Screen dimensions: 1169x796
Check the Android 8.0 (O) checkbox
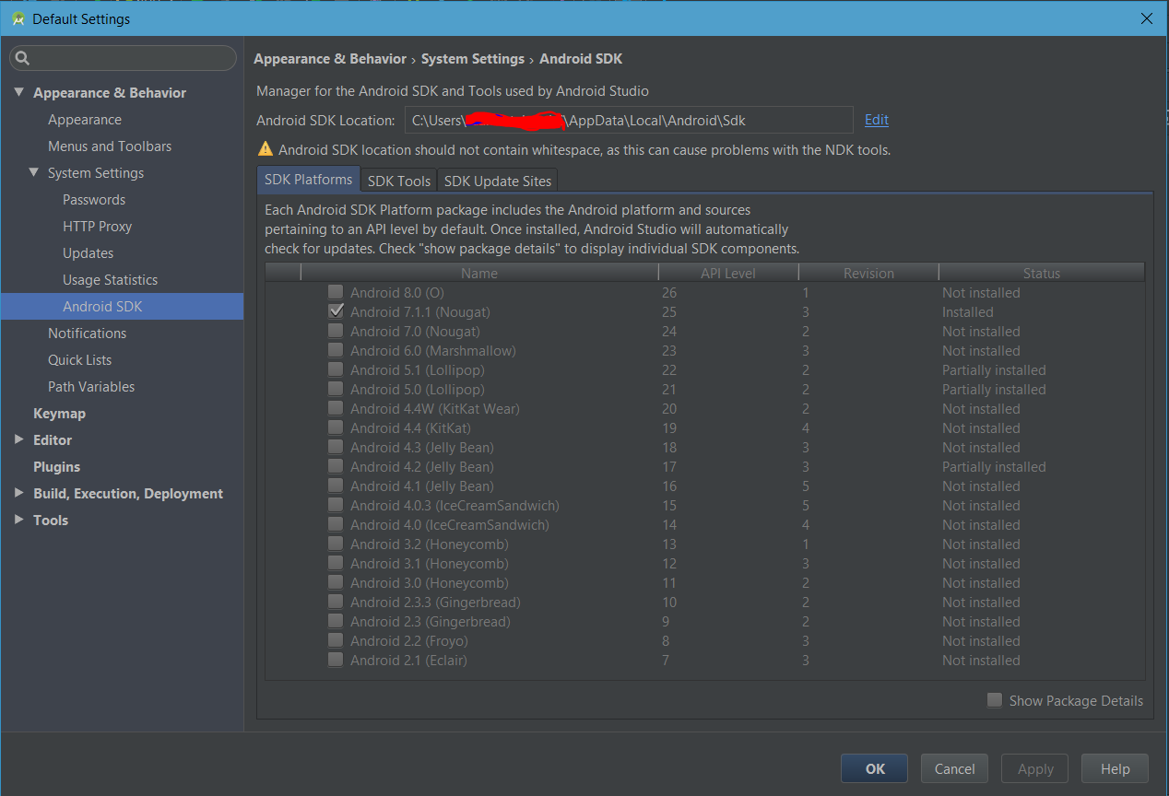336,292
